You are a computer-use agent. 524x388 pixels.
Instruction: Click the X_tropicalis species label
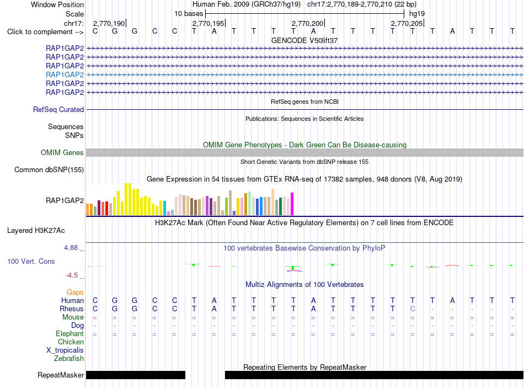coord(65,350)
